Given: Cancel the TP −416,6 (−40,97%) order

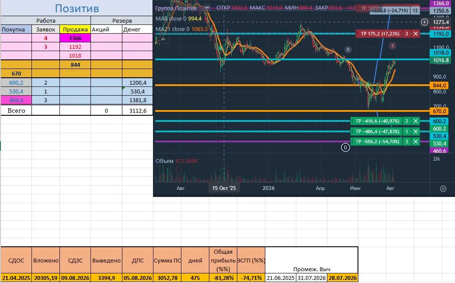Looking at the screenshot, I should 416,121.
